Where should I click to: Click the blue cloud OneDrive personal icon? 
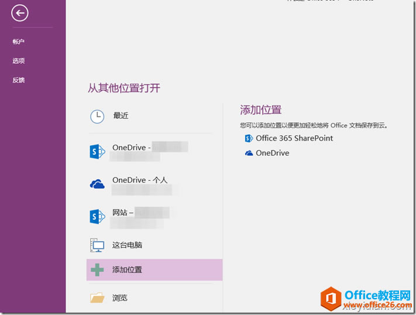pyautogui.click(x=97, y=184)
